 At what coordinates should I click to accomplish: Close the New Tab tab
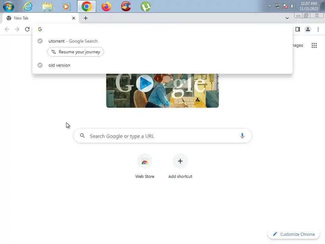pos(74,18)
